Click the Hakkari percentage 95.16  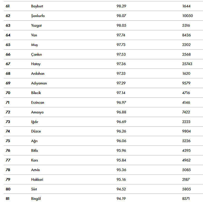point(121,179)
